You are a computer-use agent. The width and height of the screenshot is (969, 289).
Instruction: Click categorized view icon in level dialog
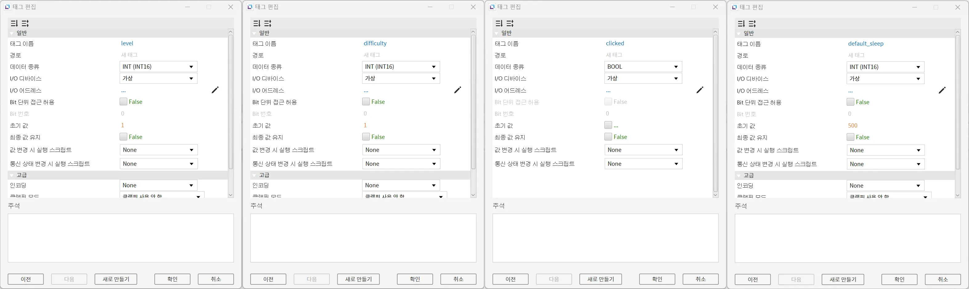(14, 23)
